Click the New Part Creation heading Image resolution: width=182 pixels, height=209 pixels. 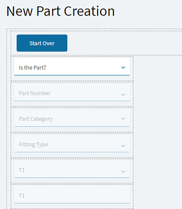point(61,11)
